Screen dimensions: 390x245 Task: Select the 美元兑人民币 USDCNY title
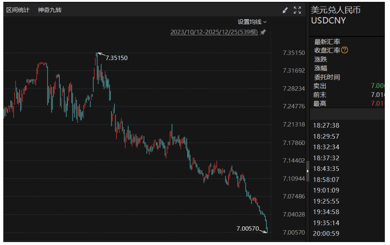coord(335,15)
